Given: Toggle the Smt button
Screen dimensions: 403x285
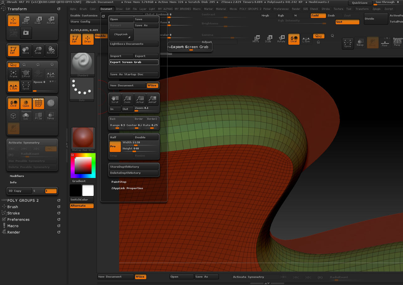Looking at the screenshot, I should point(347,22).
